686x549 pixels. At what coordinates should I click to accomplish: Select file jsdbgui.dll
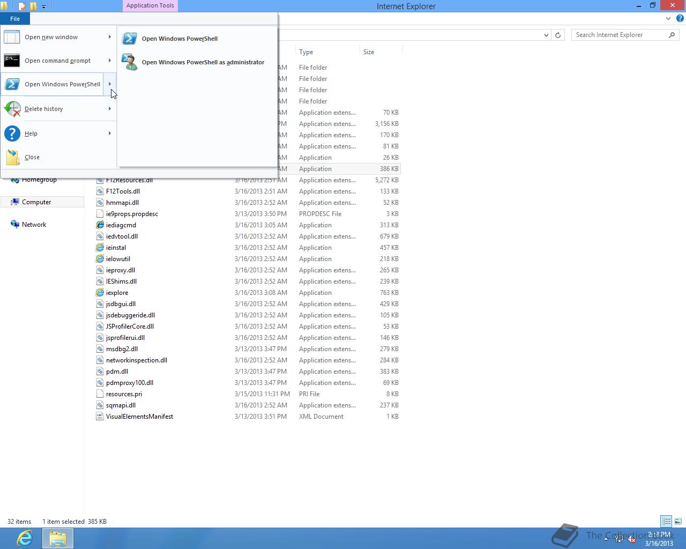pyautogui.click(x=121, y=304)
